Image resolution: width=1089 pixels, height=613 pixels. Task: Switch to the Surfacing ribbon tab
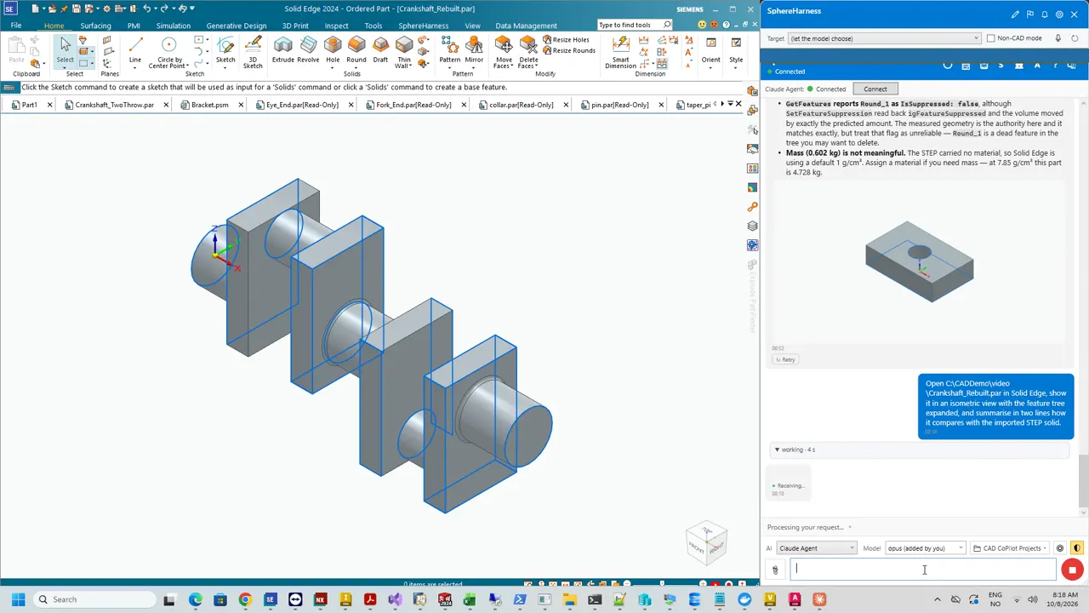[x=95, y=26]
